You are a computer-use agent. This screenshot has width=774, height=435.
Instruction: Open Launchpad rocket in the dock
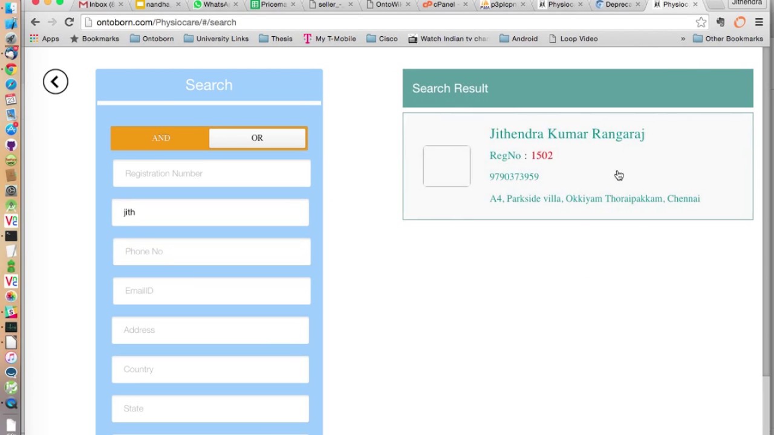(x=11, y=39)
